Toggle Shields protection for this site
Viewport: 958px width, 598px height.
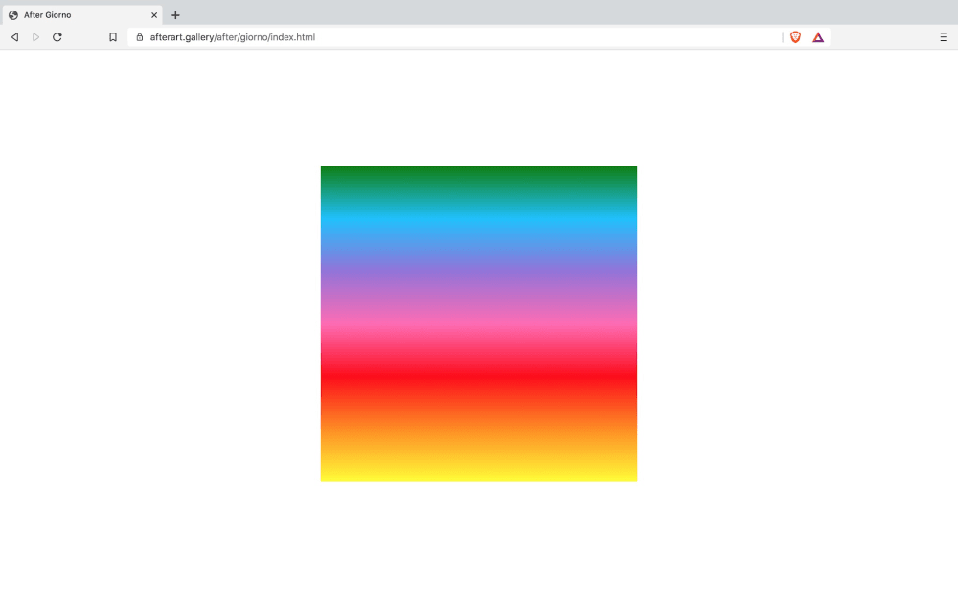tap(795, 36)
